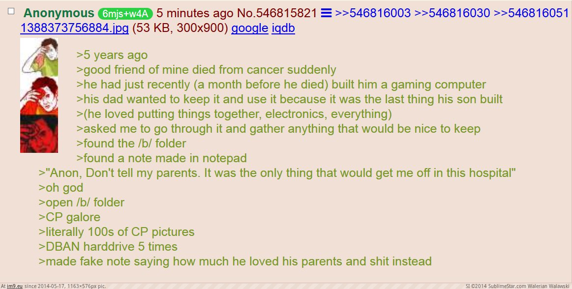Open reply backlink >>546816003
Screen dimensions: 572x289
[373, 13]
